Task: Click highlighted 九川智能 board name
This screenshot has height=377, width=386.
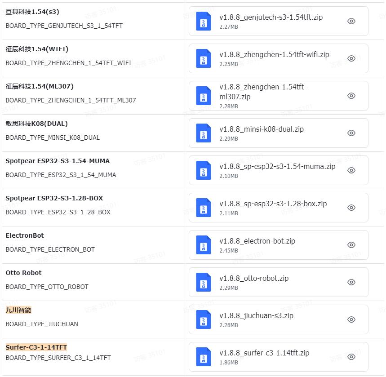Action: pos(18,310)
